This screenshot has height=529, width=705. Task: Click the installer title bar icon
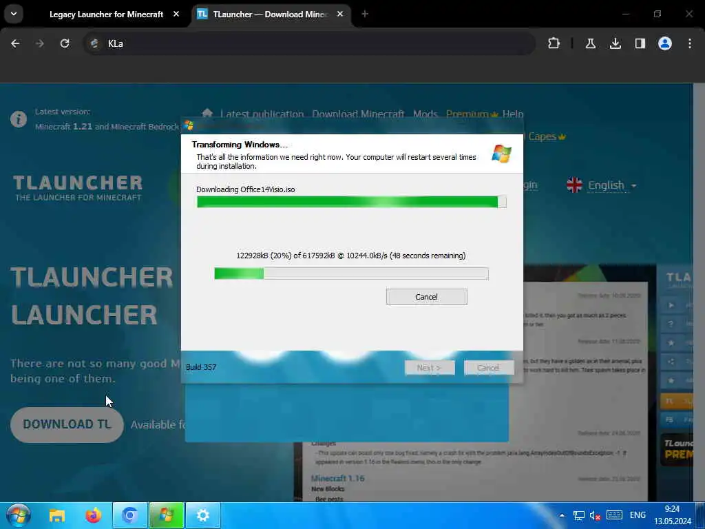click(x=189, y=125)
